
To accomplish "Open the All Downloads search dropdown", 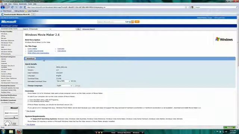I will tap(40, 29).
